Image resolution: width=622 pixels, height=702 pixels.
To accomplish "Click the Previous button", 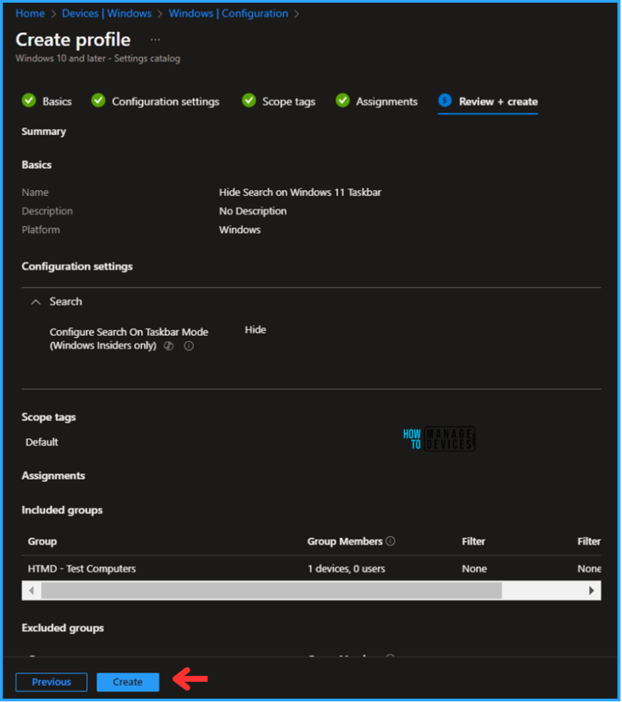I will click(x=51, y=682).
